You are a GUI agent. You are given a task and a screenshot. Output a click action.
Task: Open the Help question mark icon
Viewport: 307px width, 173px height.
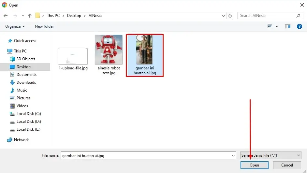pyautogui.click(x=299, y=26)
